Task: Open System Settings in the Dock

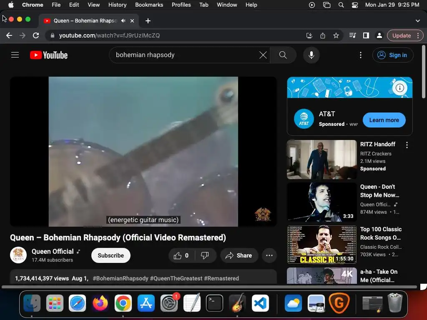Action: click(x=169, y=303)
